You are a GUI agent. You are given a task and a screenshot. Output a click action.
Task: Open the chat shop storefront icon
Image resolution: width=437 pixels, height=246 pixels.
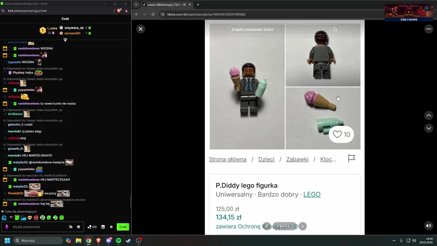103,227
